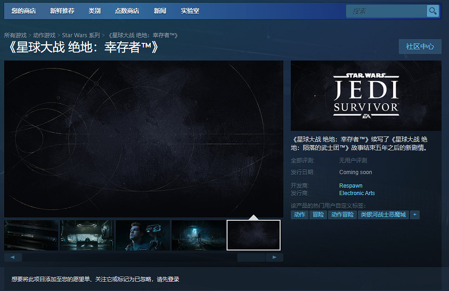Screen dimensions: 449x291
Task: Click the search magnifier icon
Action: 433,11
